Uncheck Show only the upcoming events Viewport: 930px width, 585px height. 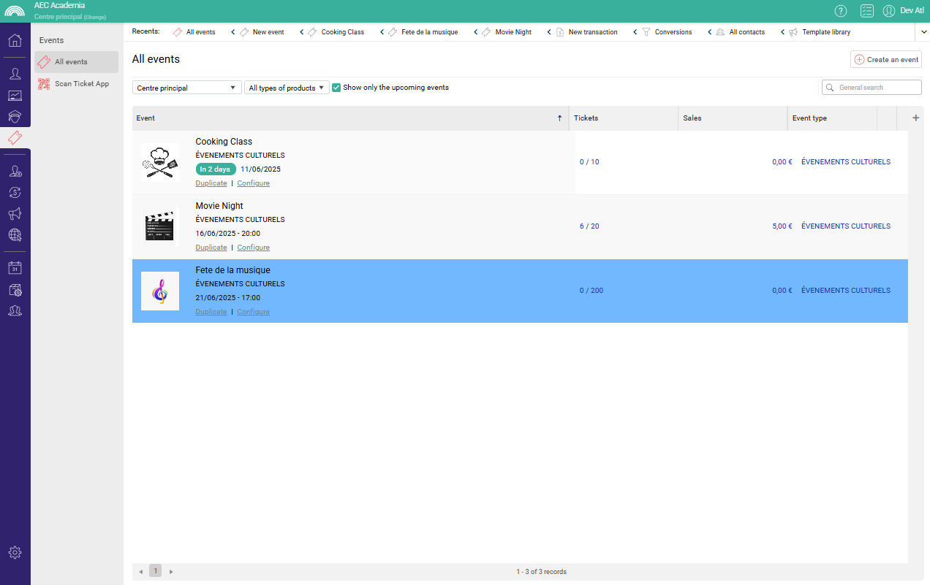click(x=336, y=88)
